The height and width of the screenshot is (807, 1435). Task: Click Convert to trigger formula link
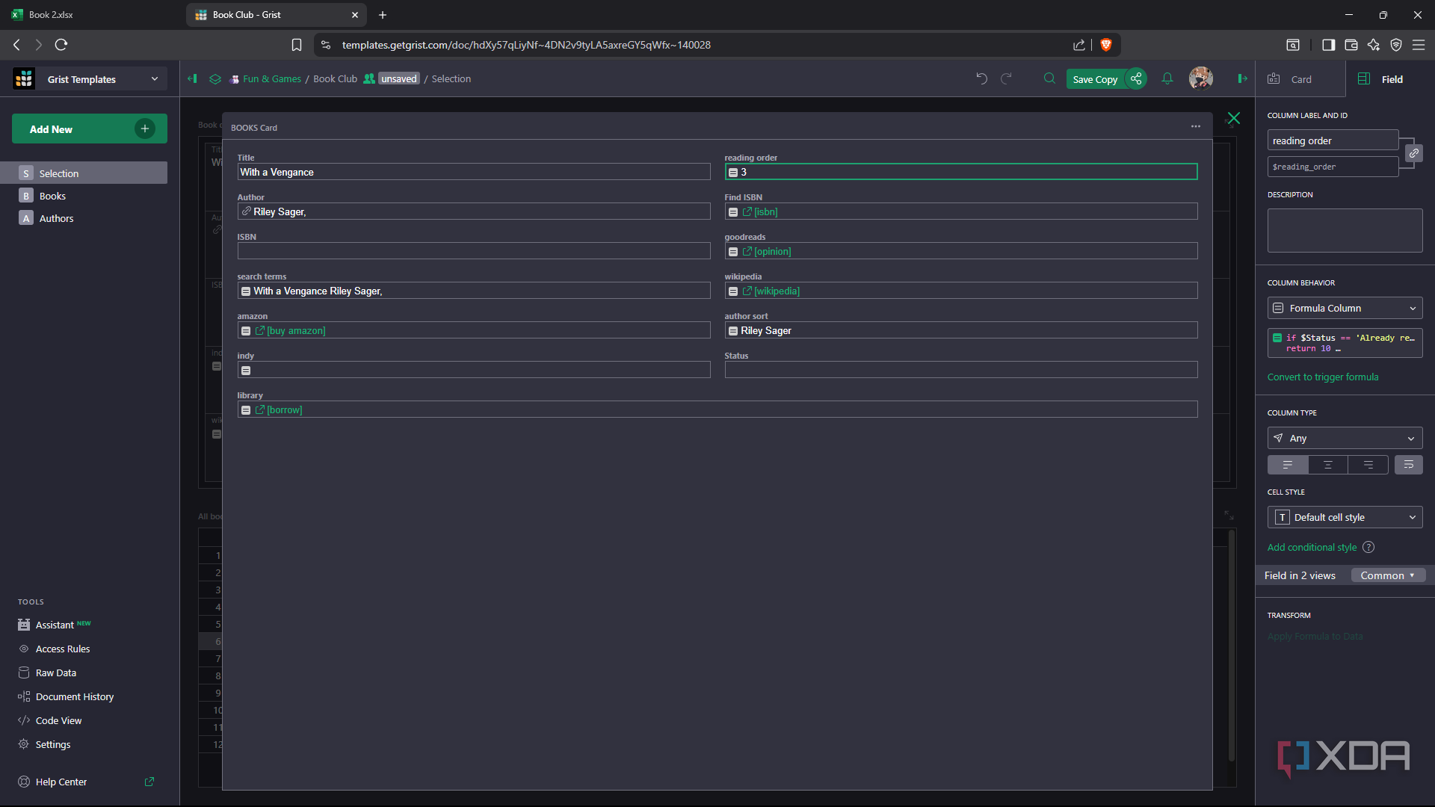click(1322, 377)
